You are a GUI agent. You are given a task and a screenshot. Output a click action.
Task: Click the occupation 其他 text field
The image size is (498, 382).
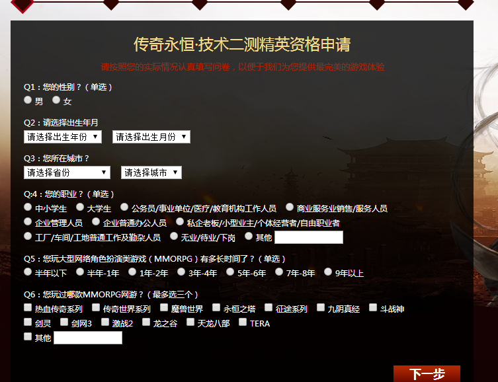coord(309,237)
